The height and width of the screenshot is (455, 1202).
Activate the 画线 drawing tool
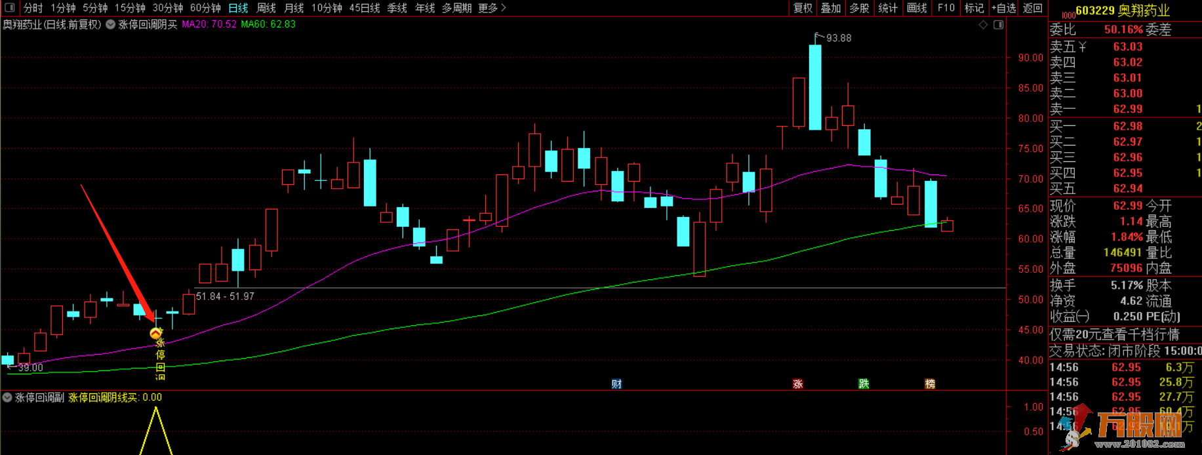pyautogui.click(x=917, y=8)
